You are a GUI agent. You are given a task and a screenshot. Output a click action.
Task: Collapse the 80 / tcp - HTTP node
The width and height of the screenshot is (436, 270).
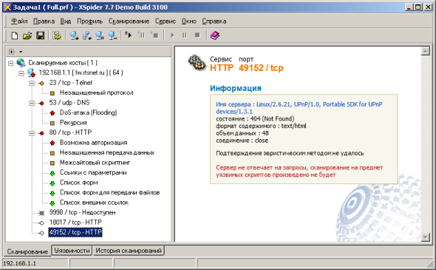(x=32, y=133)
